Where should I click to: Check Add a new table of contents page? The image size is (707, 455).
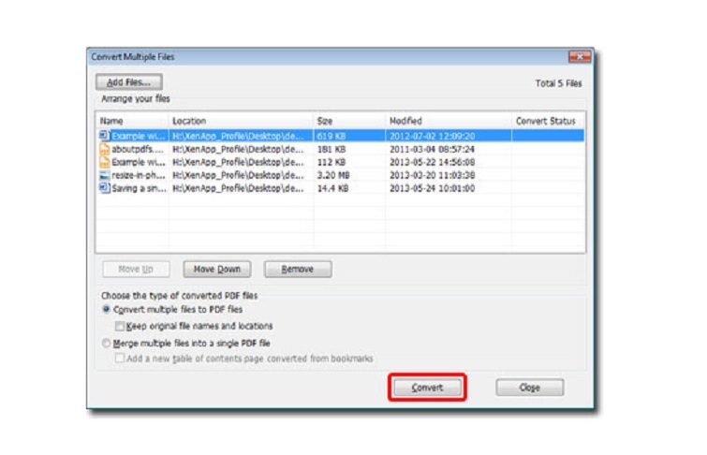(120, 359)
